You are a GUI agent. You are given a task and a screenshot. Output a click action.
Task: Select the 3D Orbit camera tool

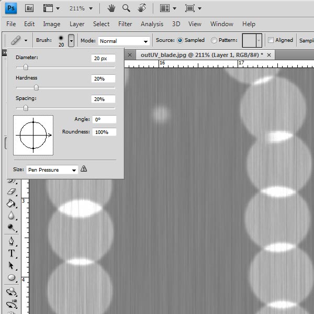click(12, 304)
